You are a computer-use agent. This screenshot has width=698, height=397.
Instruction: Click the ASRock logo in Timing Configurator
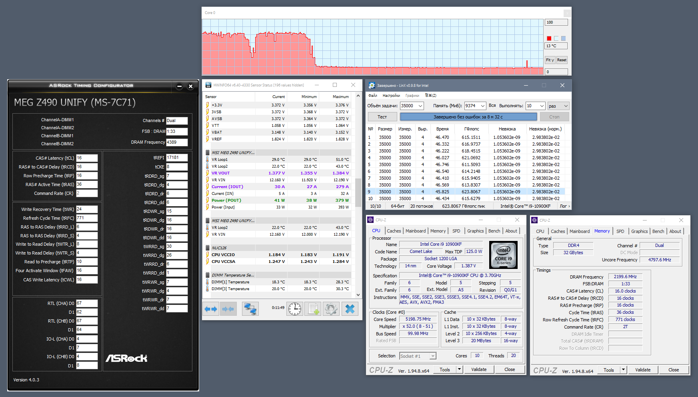(x=126, y=358)
